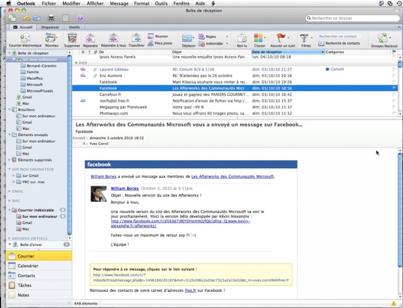Image resolution: width=403 pixels, height=308 pixels.
Task: Click the Envoyer/Recevoir icon
Action: (383, 38)
